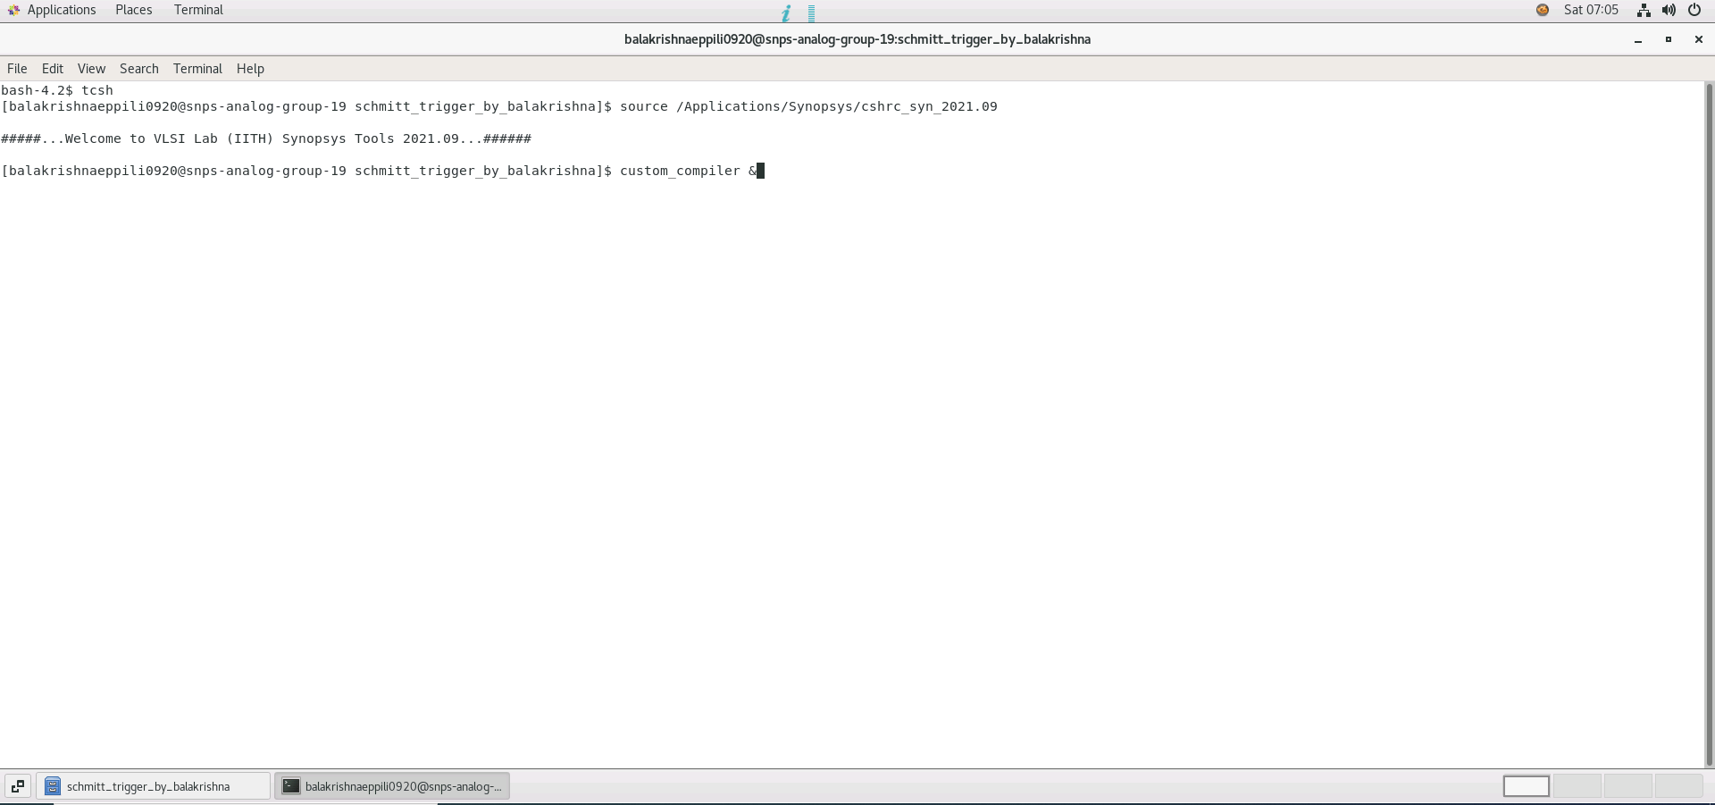
Task: Click the terminal icon on the balakrishnaeppili0920 taskbar entry
Action: (290, 787)
